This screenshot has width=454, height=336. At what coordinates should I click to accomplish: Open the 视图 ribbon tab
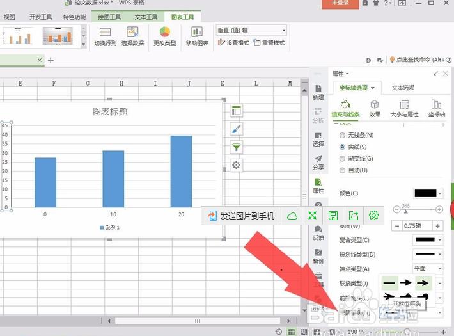coord(9,17)
